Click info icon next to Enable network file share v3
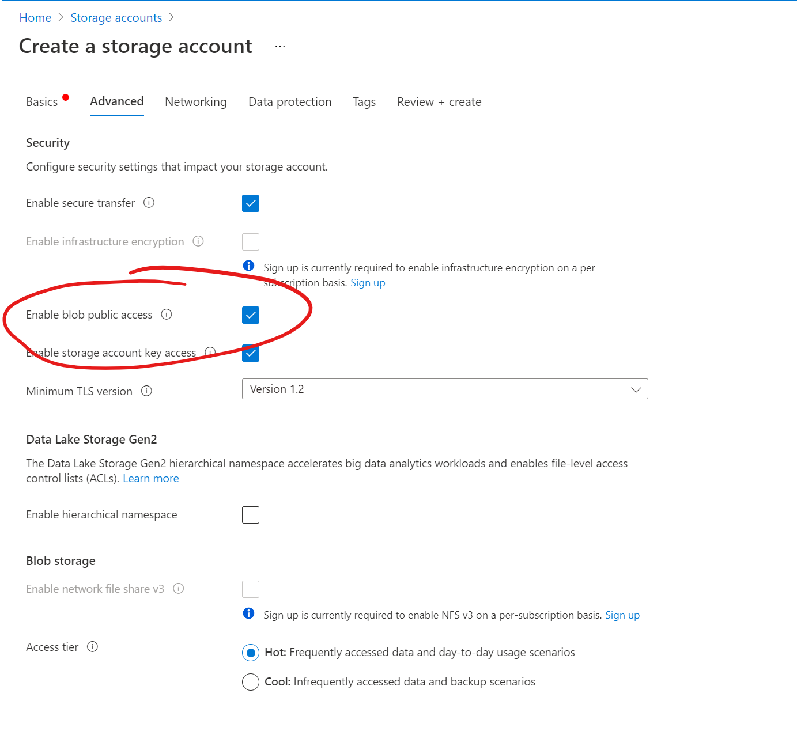797x735 pixels. point(179,589)
